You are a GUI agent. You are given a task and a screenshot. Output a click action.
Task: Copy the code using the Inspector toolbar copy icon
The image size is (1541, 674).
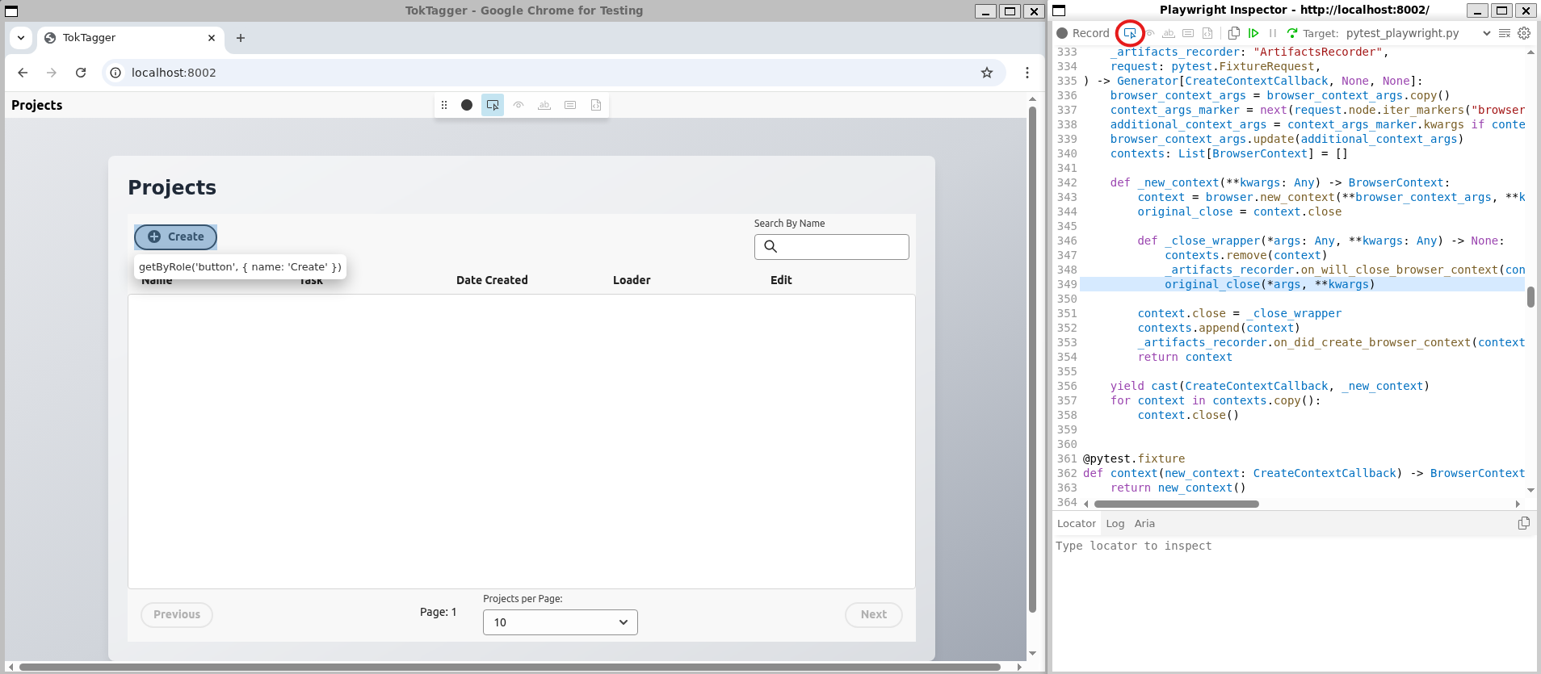(1234, 33)
